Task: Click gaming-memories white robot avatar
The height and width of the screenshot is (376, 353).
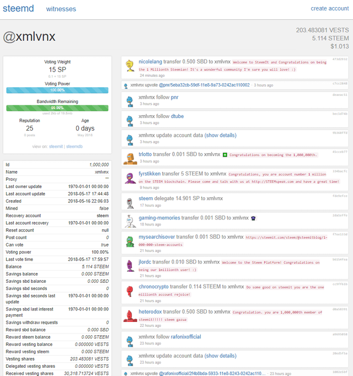Action: point(130,221)
